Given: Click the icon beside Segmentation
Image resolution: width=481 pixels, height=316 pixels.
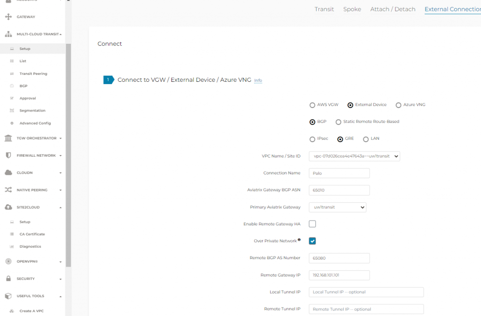Looking at the screenshot, I should pos(12,111).
